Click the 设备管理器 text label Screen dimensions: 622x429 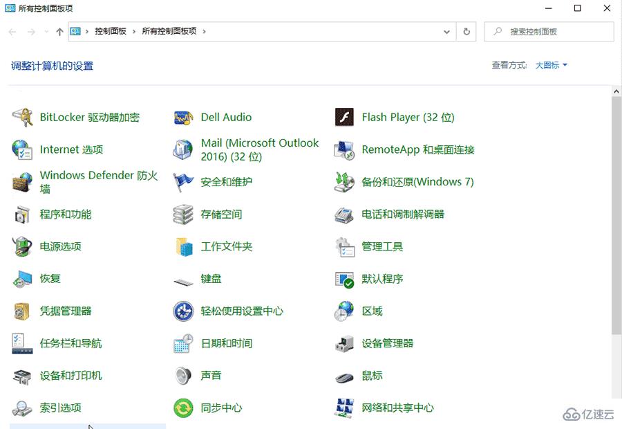point(387,344)
